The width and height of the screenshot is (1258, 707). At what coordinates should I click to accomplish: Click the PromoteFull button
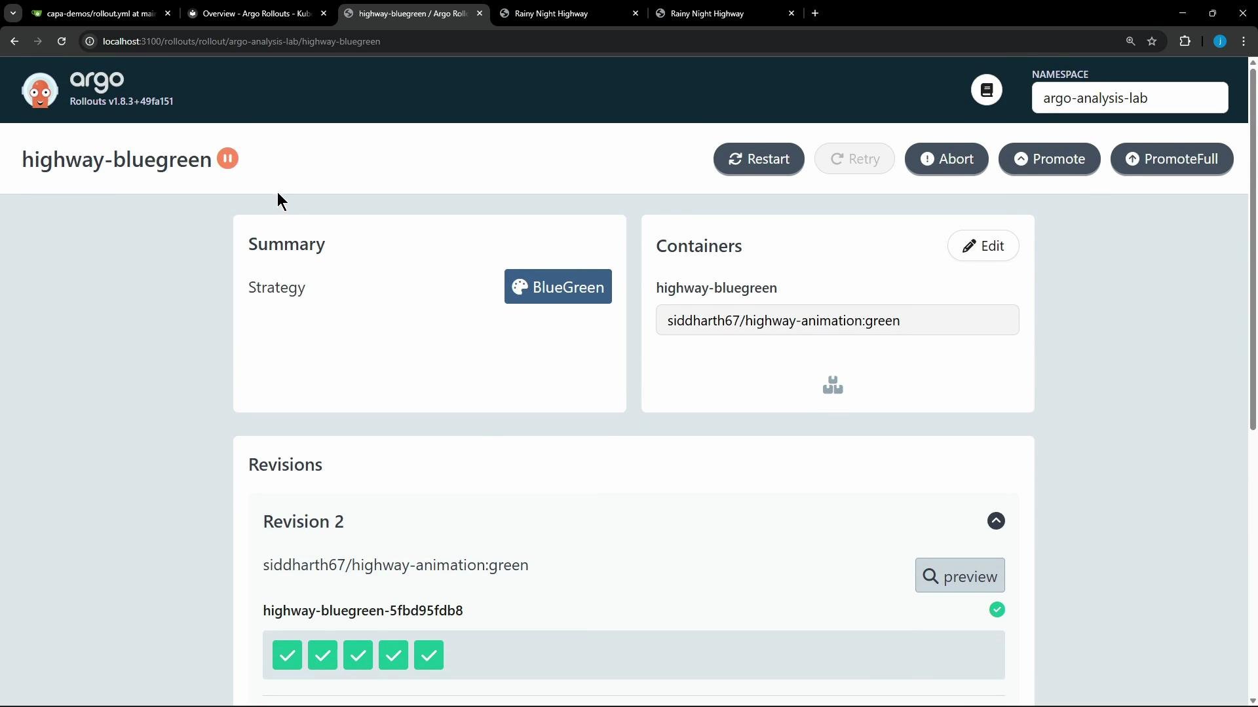point(1172,159)
